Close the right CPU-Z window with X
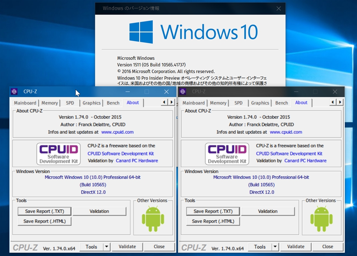This screenshot has width=357, height=256. coord(335,92)
